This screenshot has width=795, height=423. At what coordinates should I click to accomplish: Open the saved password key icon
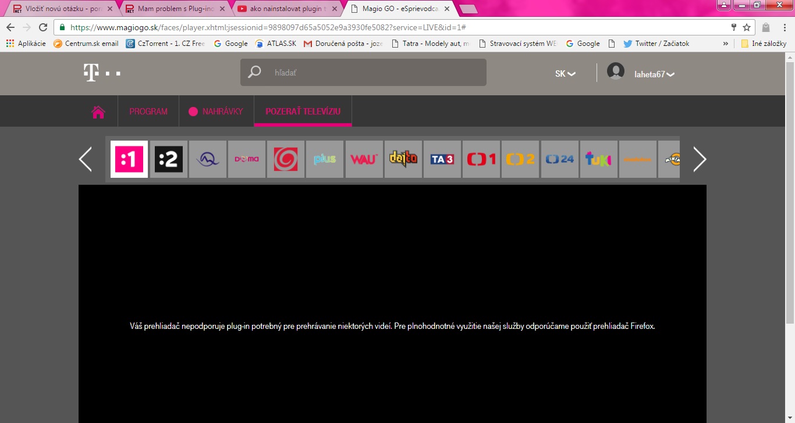click(x=734, y=27)
